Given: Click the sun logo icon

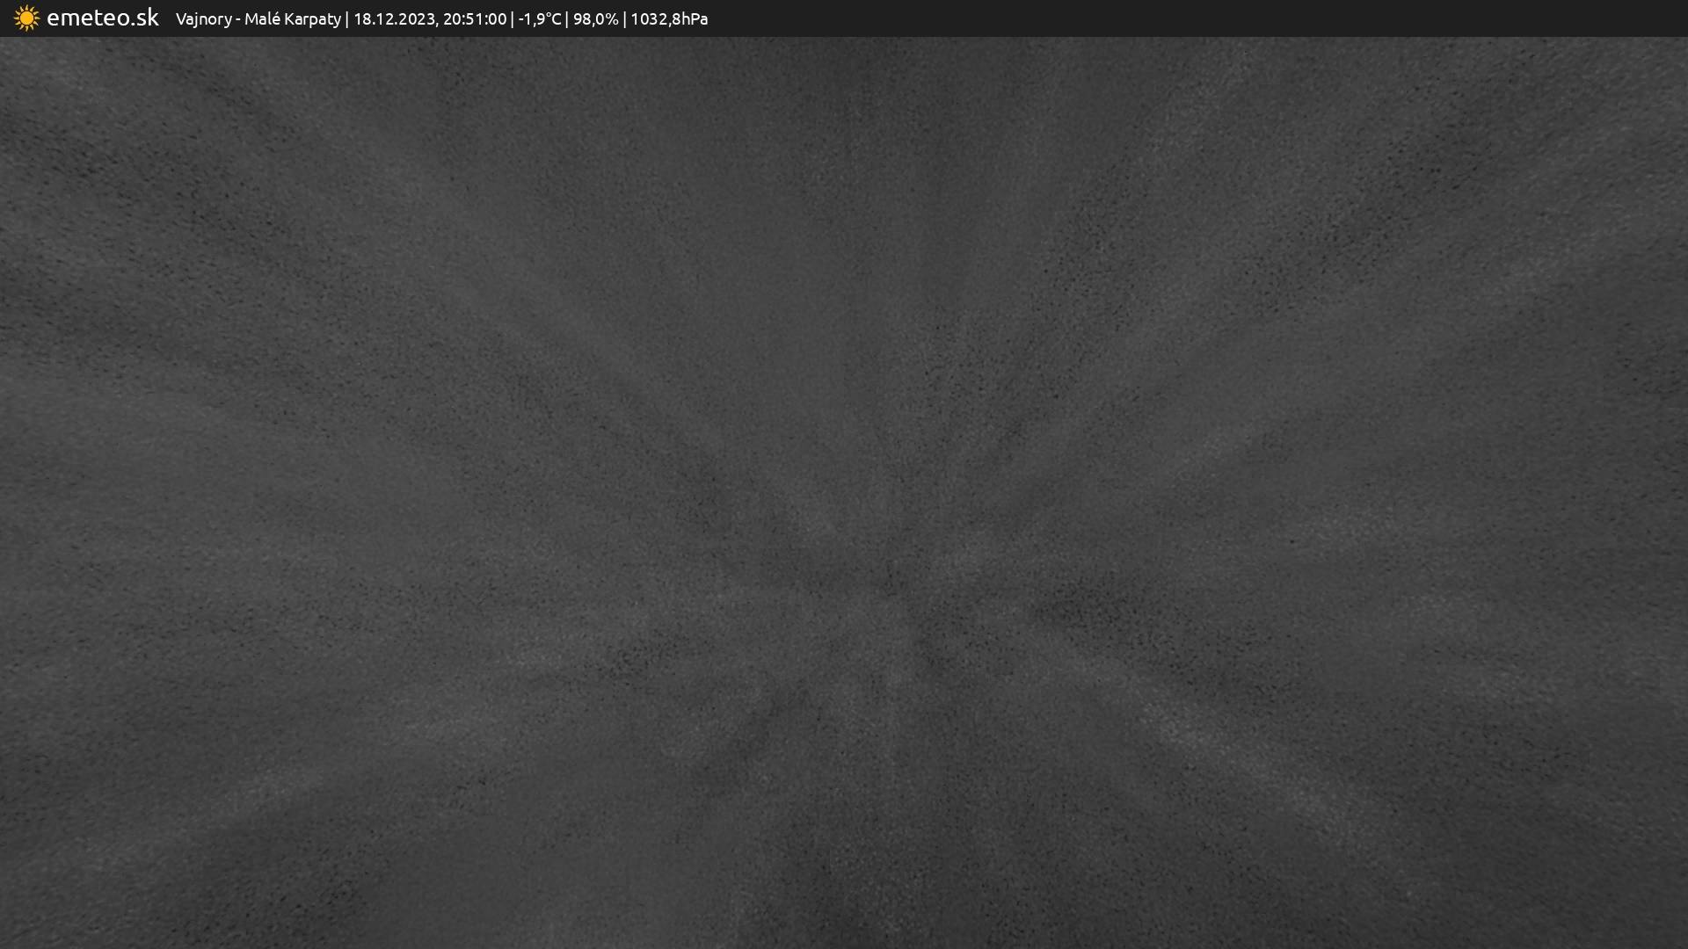Looking at the screenshot, I should [x=26, y=18].
